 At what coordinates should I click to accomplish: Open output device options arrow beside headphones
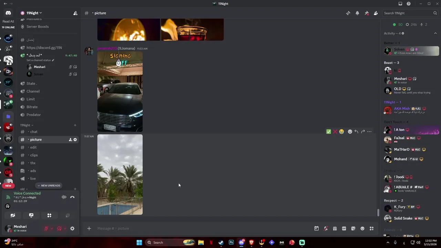click(65, 228)
